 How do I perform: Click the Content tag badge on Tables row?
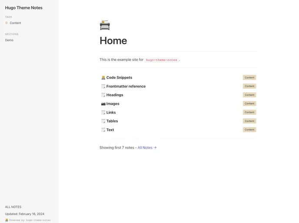point(249,121)
